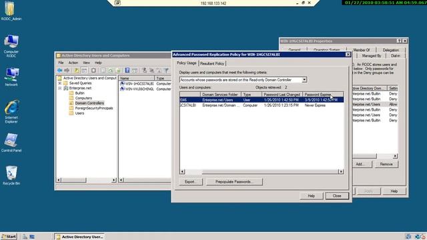The image size is (427, 240).
Task: Select the 1046 user row
Action: pos(262,100)
